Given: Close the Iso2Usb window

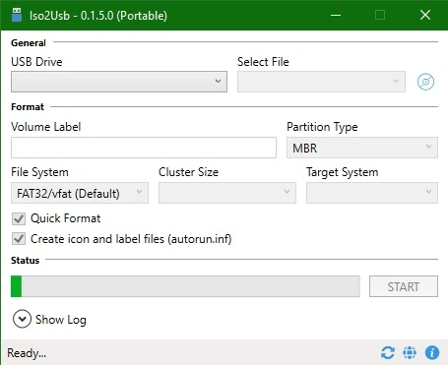Looking at the screenshot, I should pyautogui.click(x=425, y=15).
